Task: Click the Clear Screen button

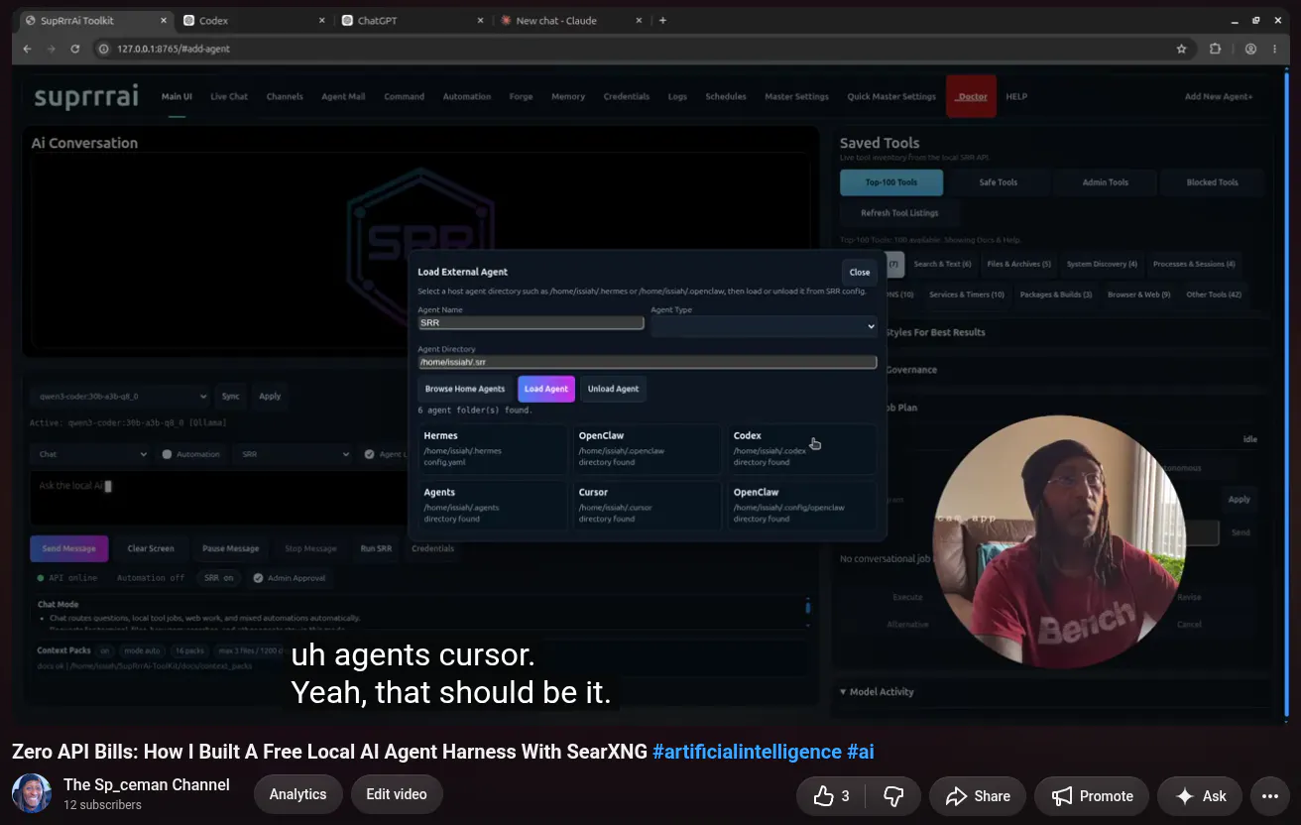Action: pyautogui.click(x=151, y=548)
